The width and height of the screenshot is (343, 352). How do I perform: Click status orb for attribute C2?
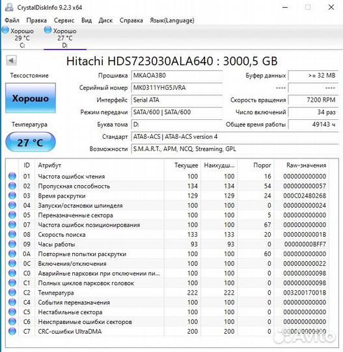coord(12,293)
